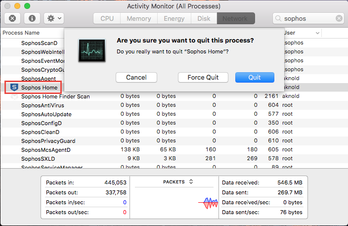Open the gear actions dropdown

point(54,18)
